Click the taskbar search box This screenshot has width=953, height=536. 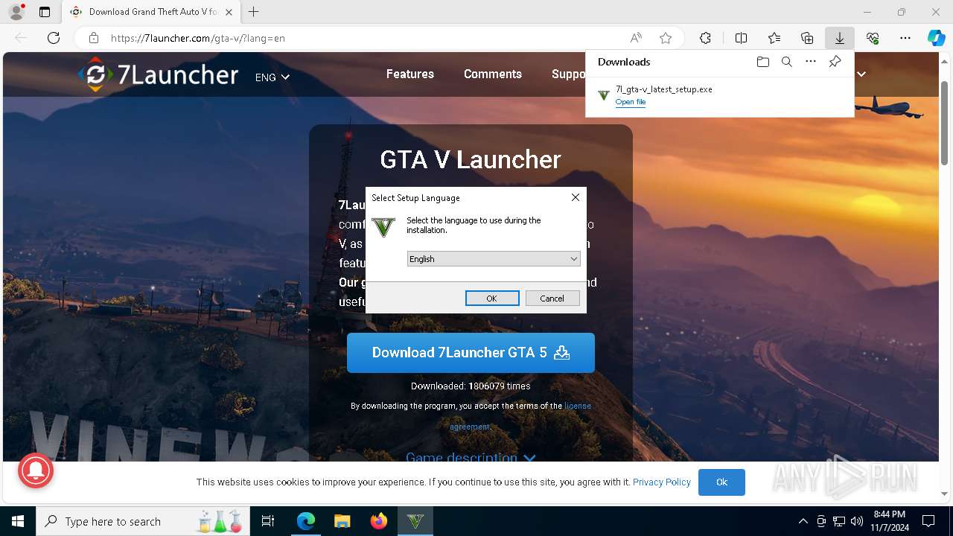pos(141,521)
